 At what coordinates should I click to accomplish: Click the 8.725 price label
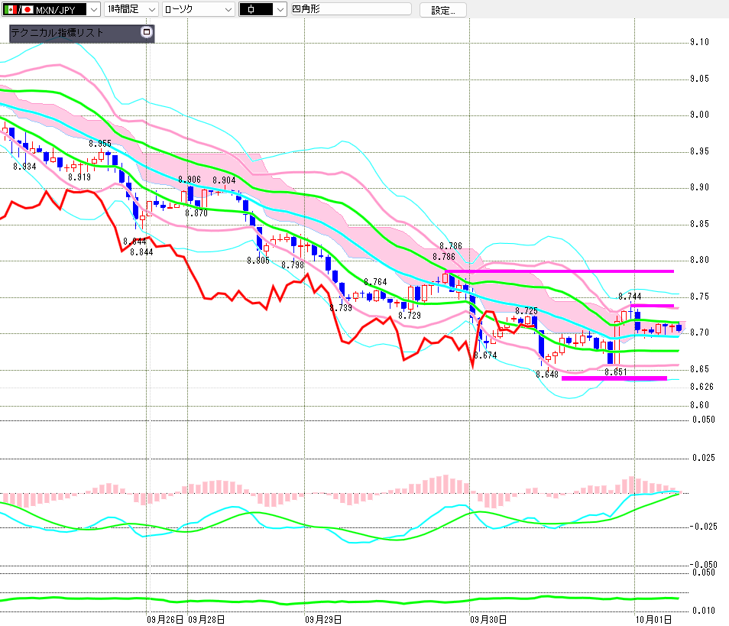(x=526, y=310)
